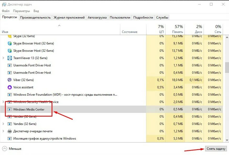Click the Yandex icon on the 0,7 МБ row
The image size is (229, 155).
(x=10, y=124)
